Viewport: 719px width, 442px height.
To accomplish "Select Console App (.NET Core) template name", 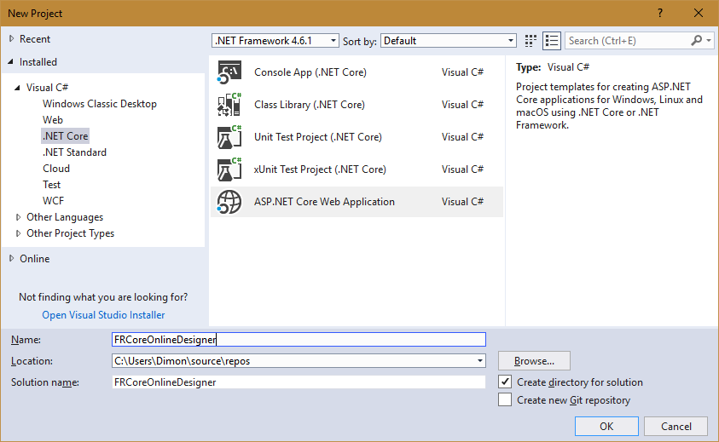I will (x=310, y=72).
